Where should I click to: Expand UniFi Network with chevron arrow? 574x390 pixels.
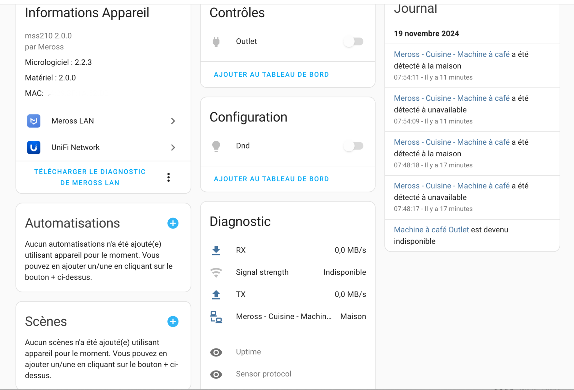173,147
